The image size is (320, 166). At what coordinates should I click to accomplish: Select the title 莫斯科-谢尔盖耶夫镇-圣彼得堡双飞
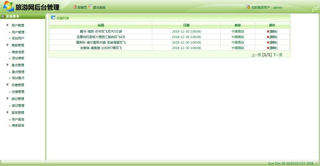(x=101, y=43)
